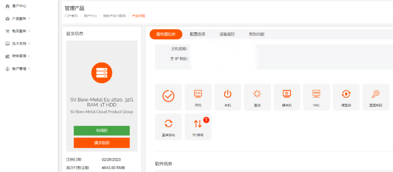Click the 注册日期 label
This screenshot has height=172, width=393.
tap(74, 160)
